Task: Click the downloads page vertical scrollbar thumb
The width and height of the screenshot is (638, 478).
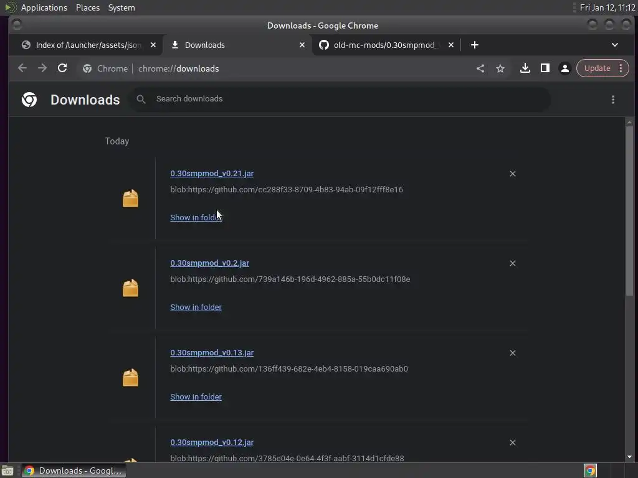Action: [x=629, y=210]
